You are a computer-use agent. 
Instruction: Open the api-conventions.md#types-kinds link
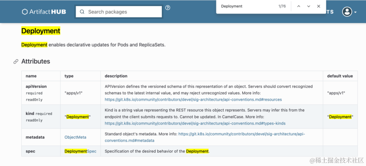(x=195, y=123)
